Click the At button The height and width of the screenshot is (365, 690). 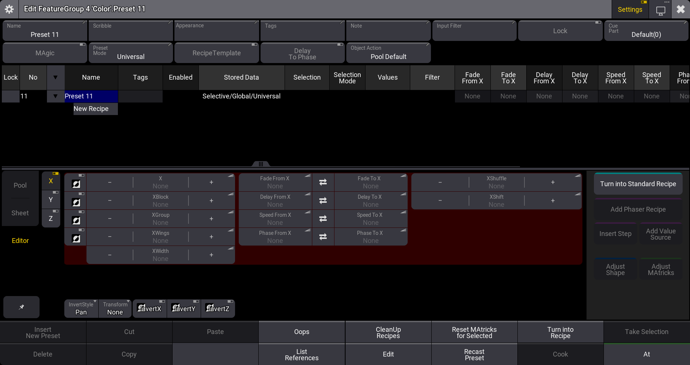[x=647, y=354]
